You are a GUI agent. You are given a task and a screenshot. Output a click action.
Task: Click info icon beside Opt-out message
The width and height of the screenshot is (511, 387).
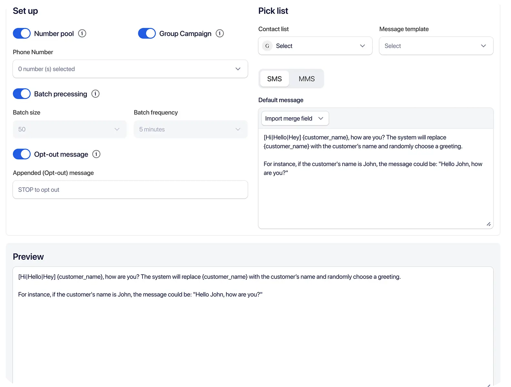point(96,154)
